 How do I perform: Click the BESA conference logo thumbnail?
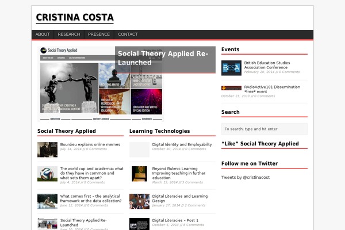[231, 68]
